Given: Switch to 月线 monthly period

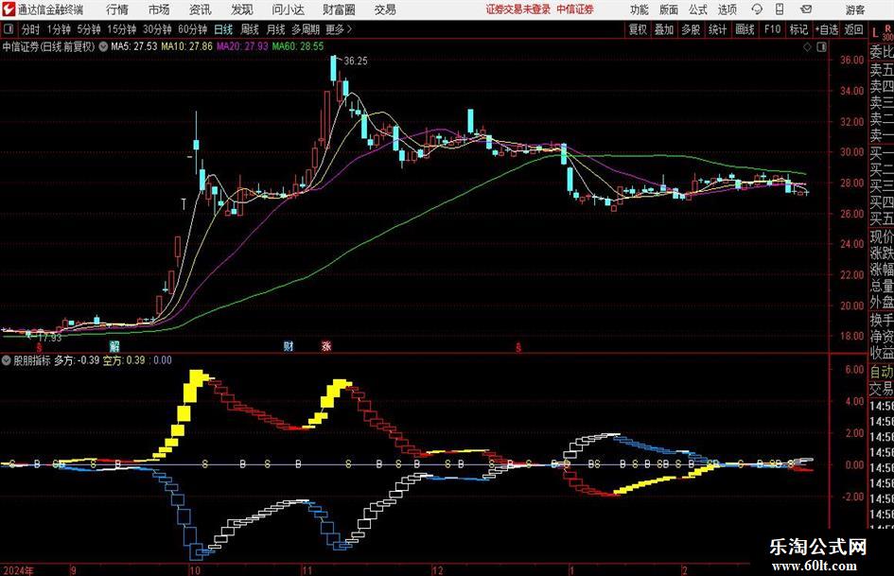Looking at the screenshot, I should click(276, 29).
